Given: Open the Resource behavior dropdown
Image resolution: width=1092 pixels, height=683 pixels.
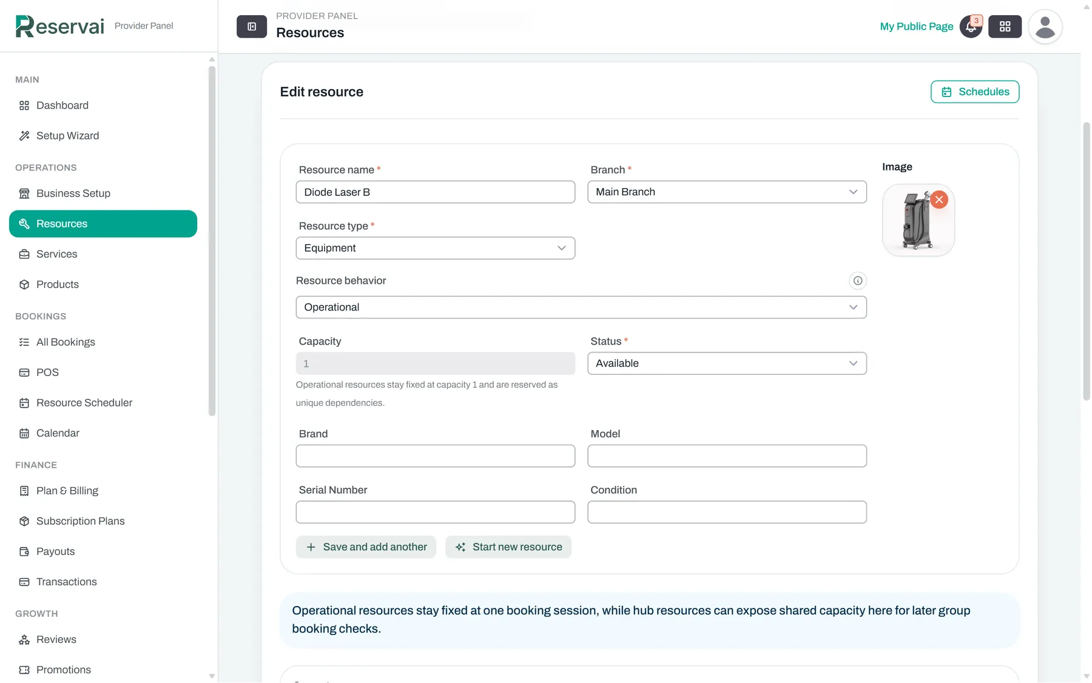Looking at the screenshot, I should pos(581,308).
